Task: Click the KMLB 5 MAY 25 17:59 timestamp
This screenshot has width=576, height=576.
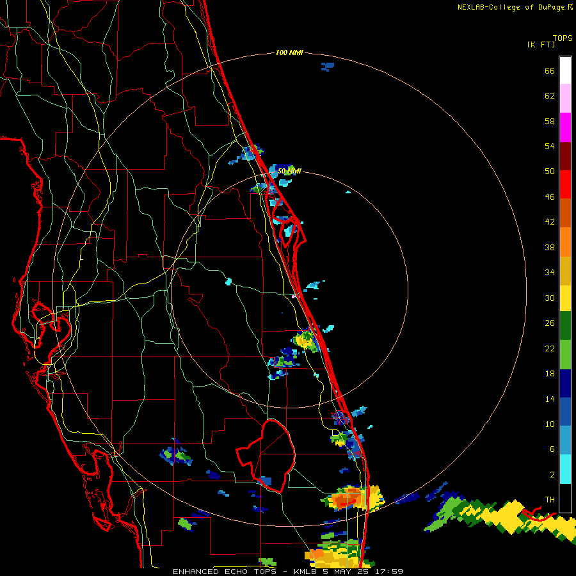Action: click(x=348, y=572)
